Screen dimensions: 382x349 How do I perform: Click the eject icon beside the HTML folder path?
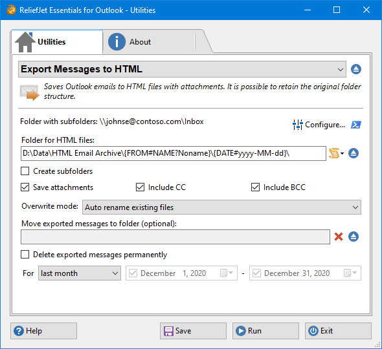tap(354, 153)
